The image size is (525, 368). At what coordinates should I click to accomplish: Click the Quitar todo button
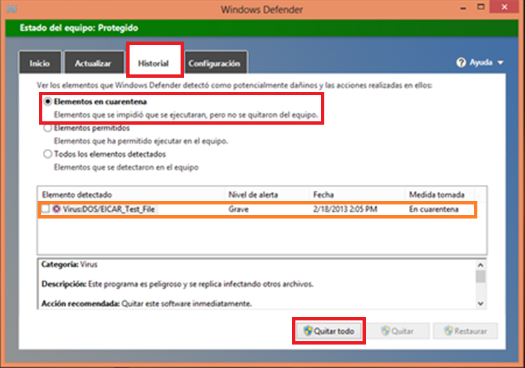(x=329, y=331)
